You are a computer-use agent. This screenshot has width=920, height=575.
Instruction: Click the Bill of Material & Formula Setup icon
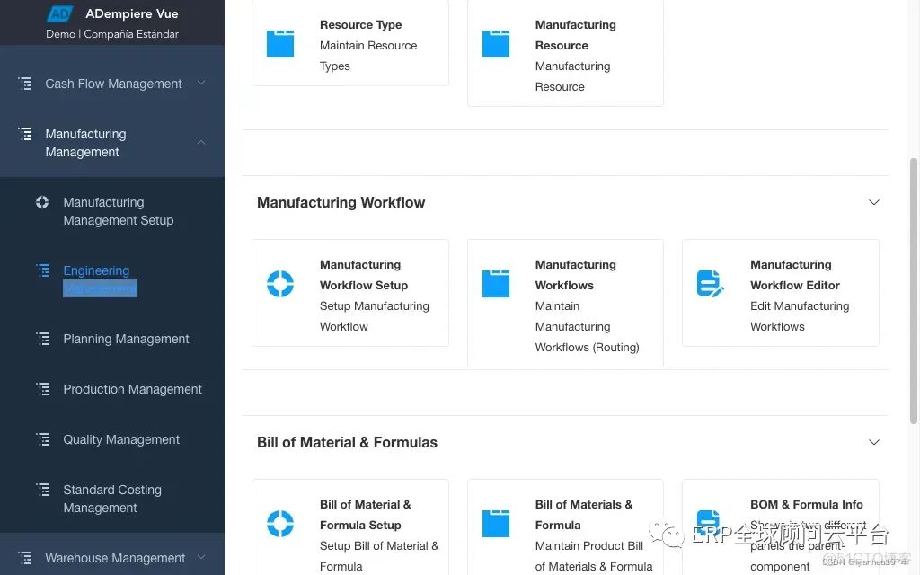280,524
